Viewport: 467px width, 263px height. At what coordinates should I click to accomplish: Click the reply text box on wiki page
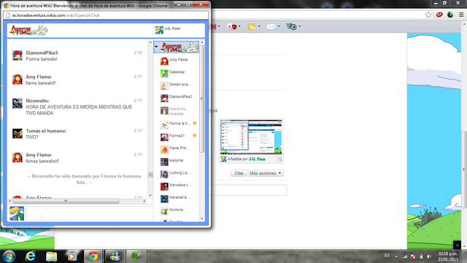tap(250, 190)
